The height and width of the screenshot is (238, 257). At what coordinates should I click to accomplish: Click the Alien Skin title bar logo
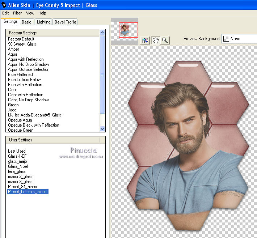[x=4, y=5]
